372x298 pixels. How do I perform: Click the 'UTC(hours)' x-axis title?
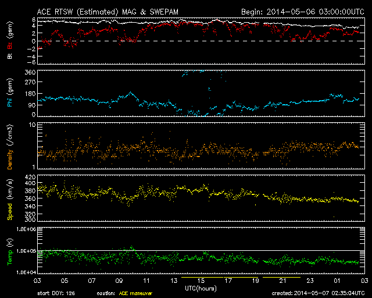coord(201,289)
